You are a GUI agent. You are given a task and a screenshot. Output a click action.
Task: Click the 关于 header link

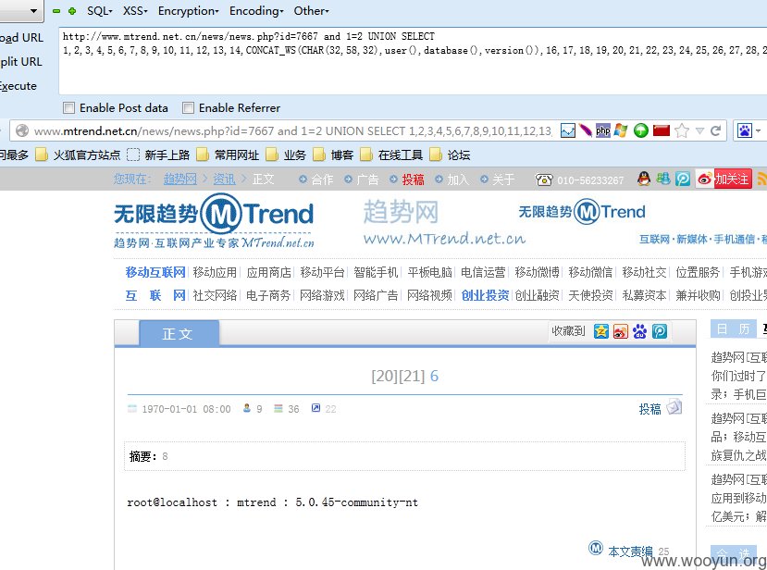pyautogui.click(x=503, y=180)
